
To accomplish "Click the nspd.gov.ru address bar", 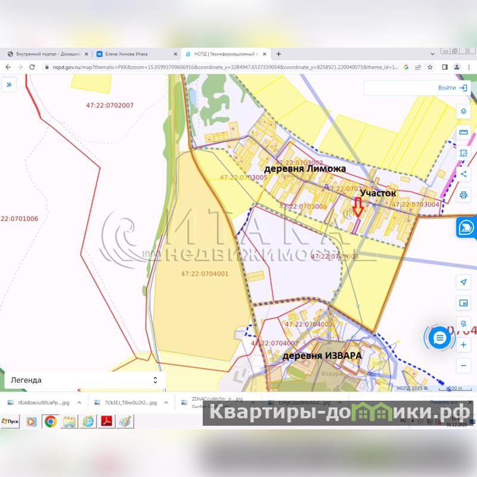I will pyautogui.click(x=221, y=67).
